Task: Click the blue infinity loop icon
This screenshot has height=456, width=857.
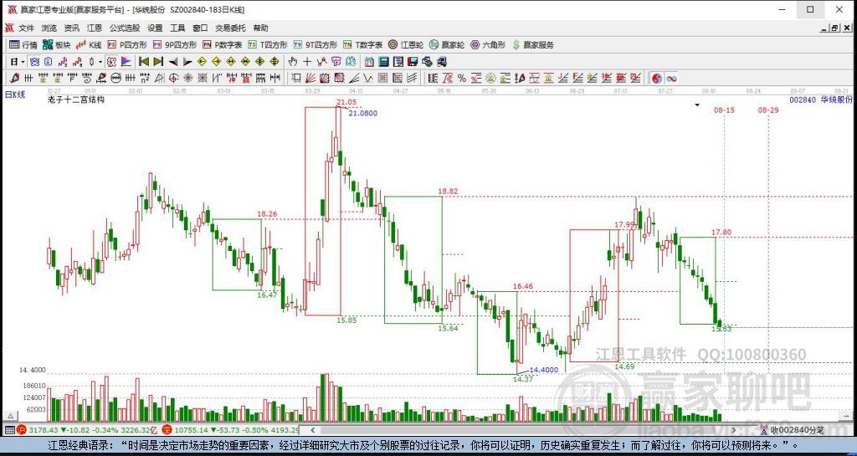Action: [671, 78]
